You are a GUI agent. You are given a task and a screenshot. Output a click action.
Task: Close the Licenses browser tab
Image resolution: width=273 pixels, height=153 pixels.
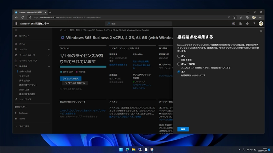(45, 13)
